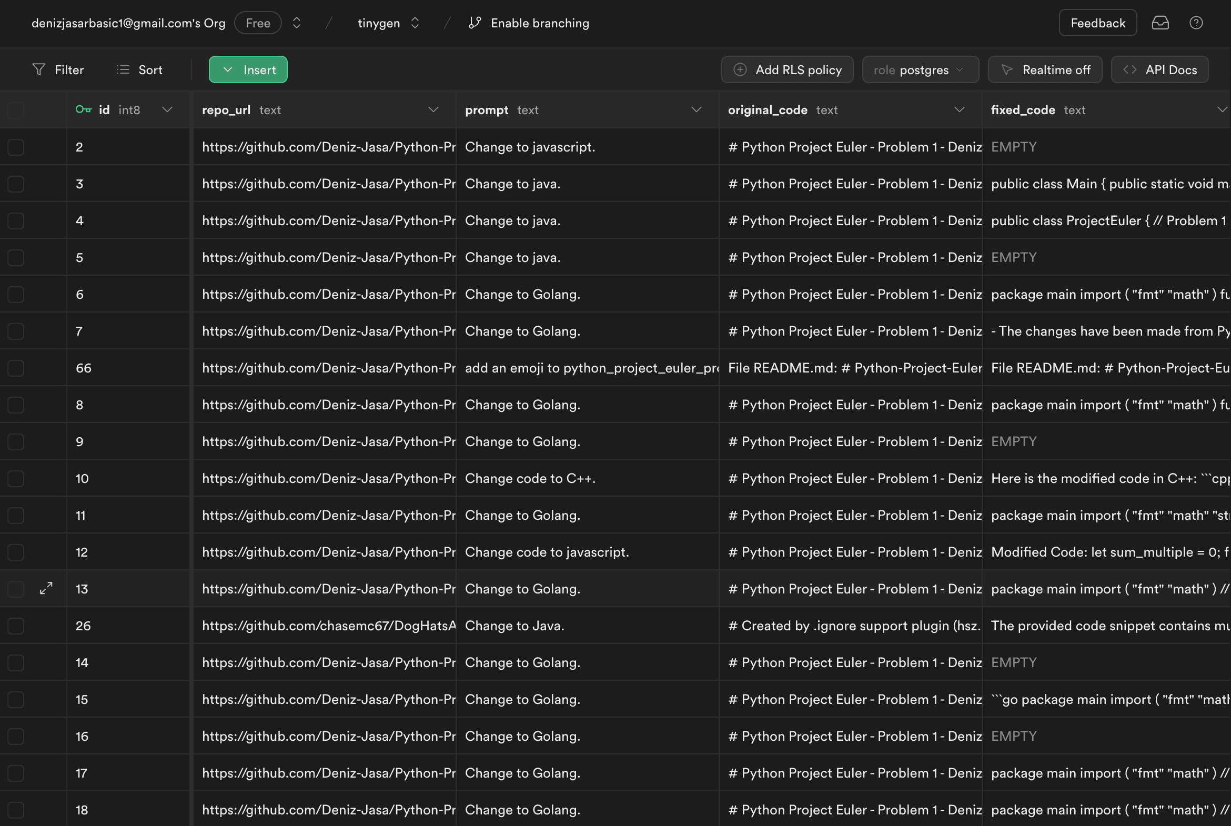
Task: Click 'public class Main' fixed_code cell
Action: pyautogui.click(x=1106, y=184)
